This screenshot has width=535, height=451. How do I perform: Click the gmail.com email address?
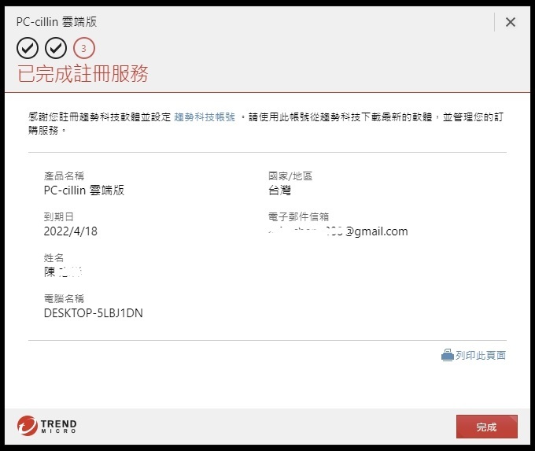(x=338, y=231)
